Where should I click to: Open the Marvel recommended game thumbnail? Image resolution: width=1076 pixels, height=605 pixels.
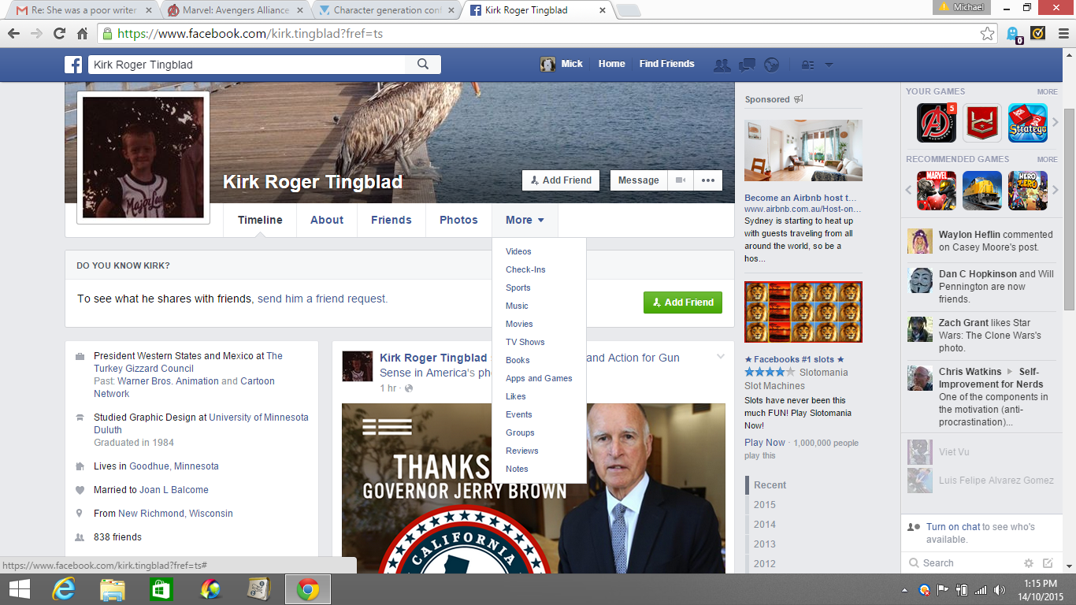pos(937,191)
